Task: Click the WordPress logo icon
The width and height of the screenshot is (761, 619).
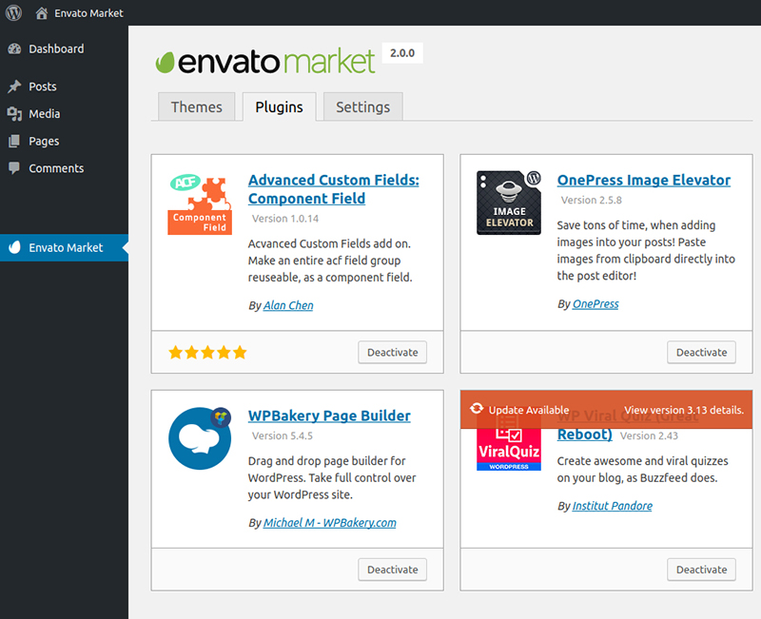Action: tap(13, 12)
